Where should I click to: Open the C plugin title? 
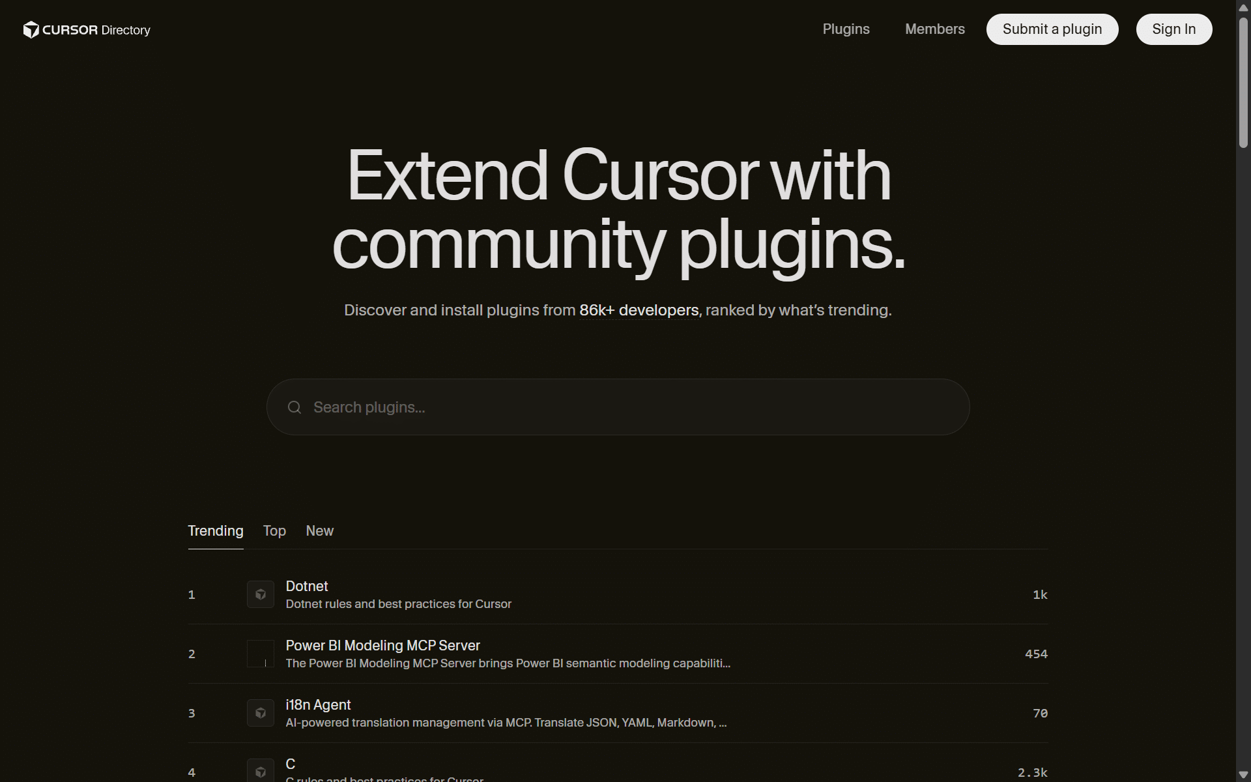pos(291,764)
